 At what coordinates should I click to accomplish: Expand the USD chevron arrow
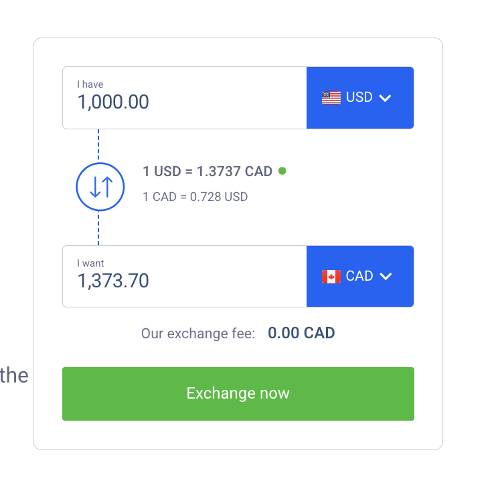(x=385, y=98)
